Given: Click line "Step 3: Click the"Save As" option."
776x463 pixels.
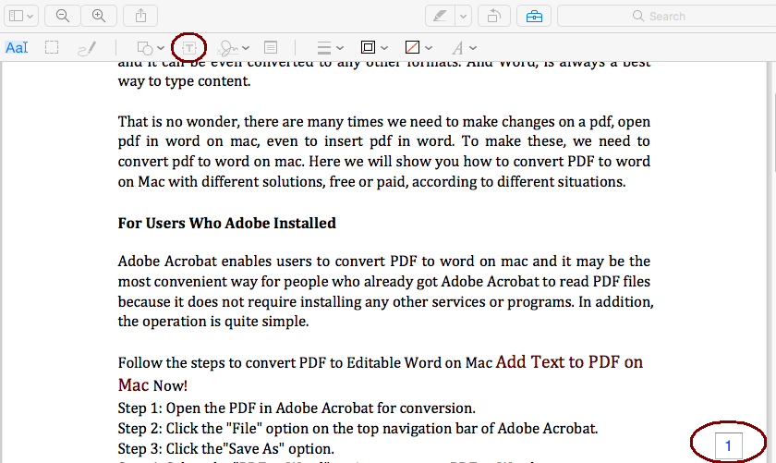Looking at the screenshot, I should click(225, 448).
